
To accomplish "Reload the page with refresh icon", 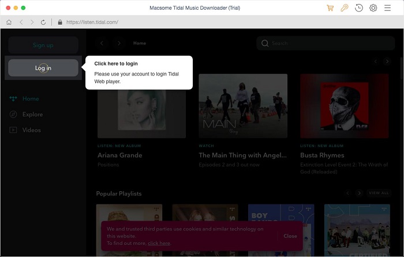I will 43,22.
